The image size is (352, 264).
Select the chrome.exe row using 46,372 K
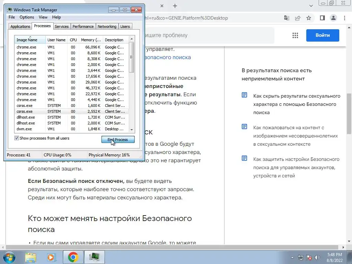(71, 88)
